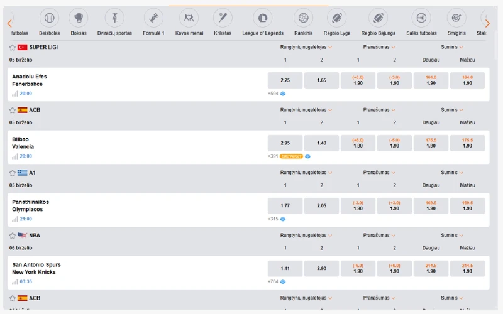503x314 pixels.
Task: Show more sports with right arrow
Action: (488, 23)
